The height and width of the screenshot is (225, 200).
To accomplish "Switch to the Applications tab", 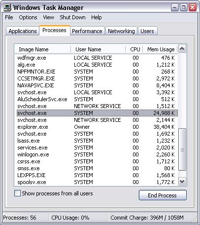I will 23,31.
